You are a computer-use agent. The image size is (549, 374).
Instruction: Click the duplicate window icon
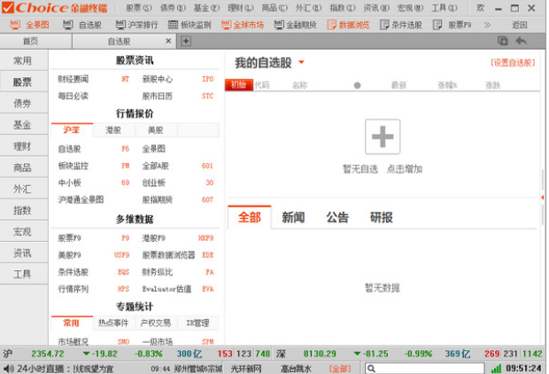pyautogui.click(x=503, y=41)
